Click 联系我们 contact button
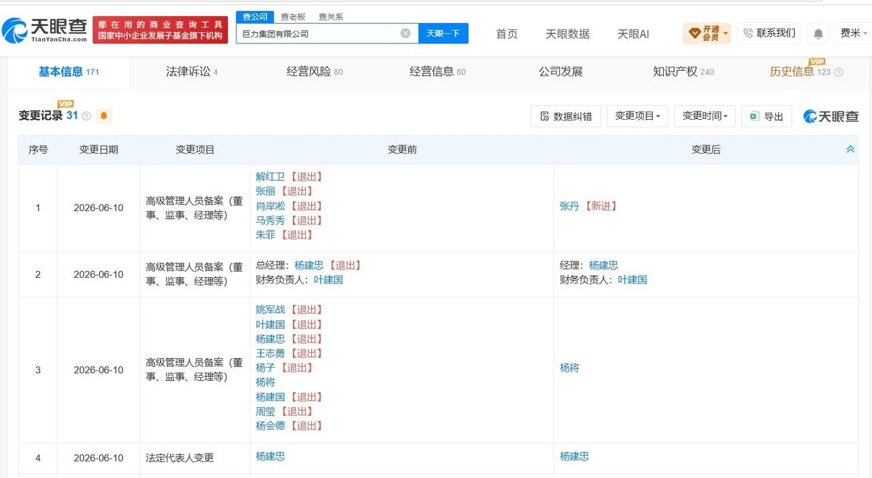Viewport: 872px width, 478px height. (768, 33)
